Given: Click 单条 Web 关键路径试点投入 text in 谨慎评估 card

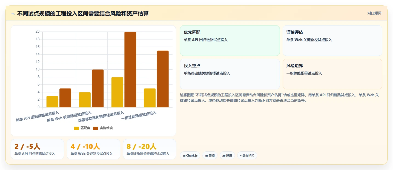Looking at the screenshot, I should (x=309, y=40).
